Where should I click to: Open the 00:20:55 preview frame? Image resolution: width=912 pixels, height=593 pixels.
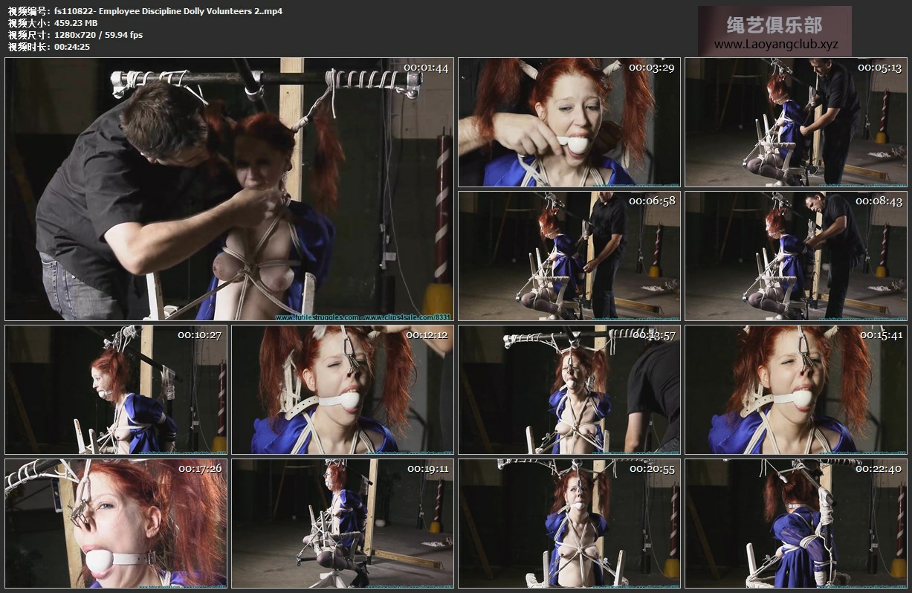(x=569, y=523)
